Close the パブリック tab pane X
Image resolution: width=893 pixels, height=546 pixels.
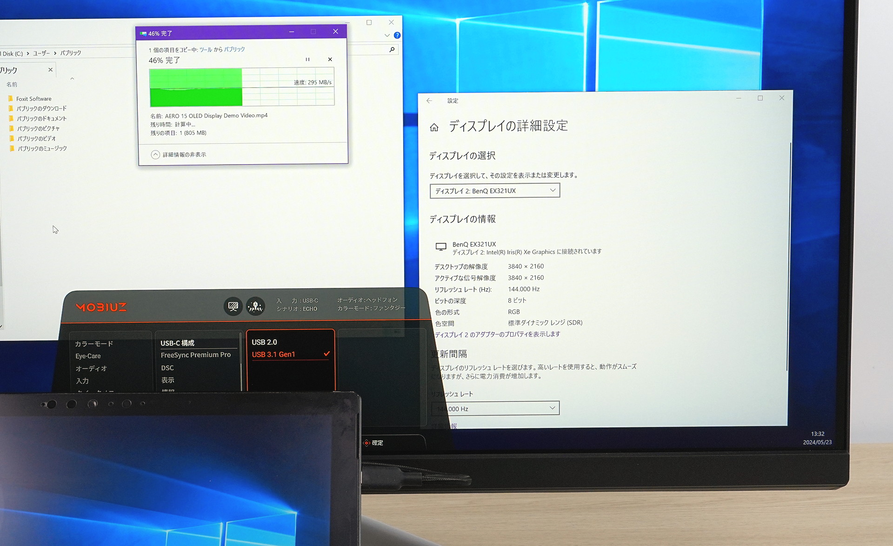51,70
